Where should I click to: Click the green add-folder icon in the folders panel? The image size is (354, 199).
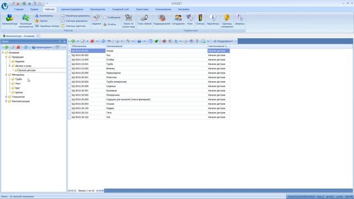pos(6,47)
